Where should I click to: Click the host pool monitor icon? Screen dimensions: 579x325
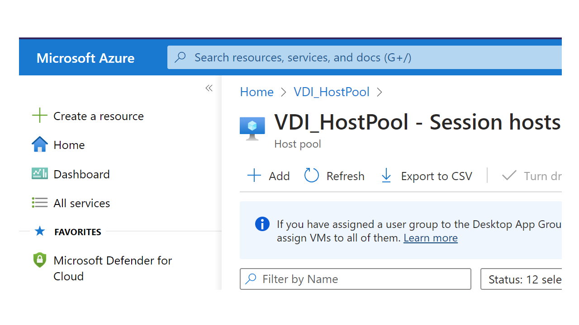252,129
